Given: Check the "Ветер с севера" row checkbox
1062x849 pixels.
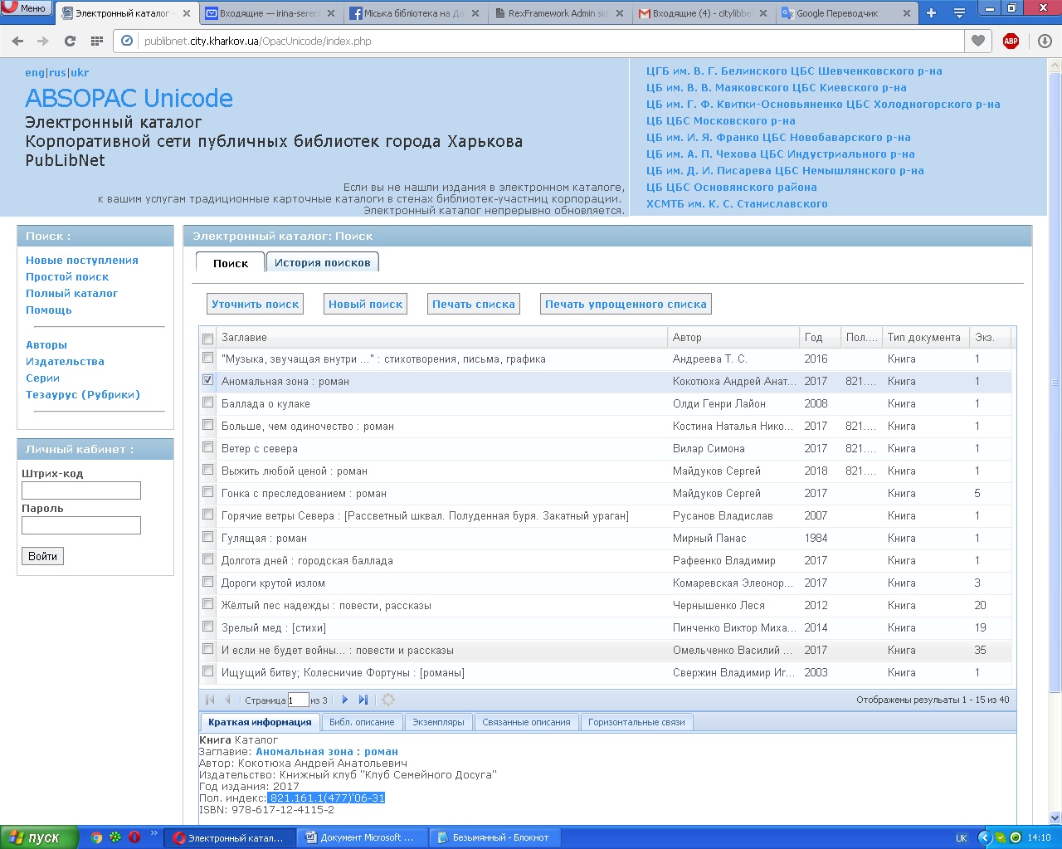Looking at the screenshot, I should [x=208, y=447].
